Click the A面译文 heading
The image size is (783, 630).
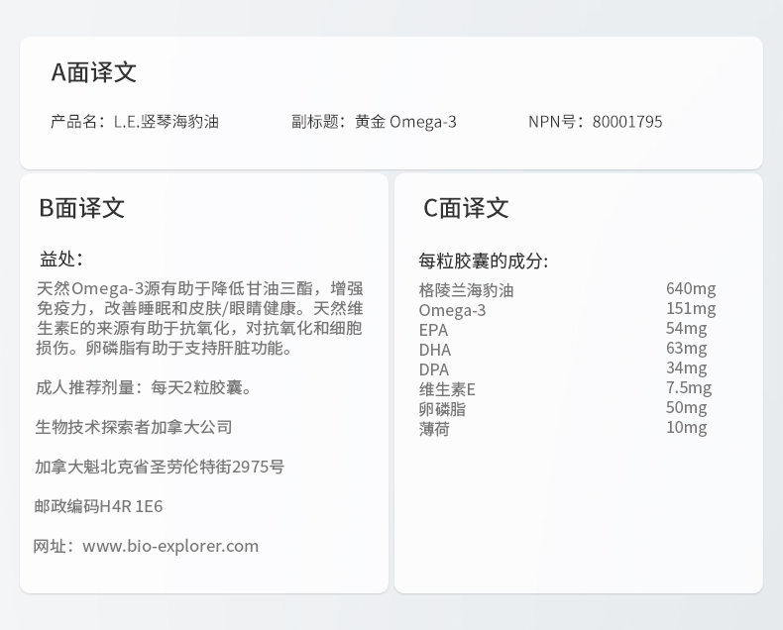tap(93, 72)
